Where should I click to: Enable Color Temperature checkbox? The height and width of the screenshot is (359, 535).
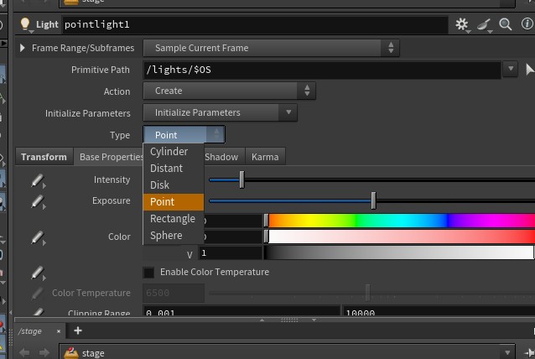point(148,273)
